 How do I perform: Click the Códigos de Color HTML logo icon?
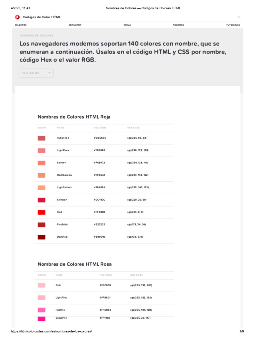[x=17, y=17]
